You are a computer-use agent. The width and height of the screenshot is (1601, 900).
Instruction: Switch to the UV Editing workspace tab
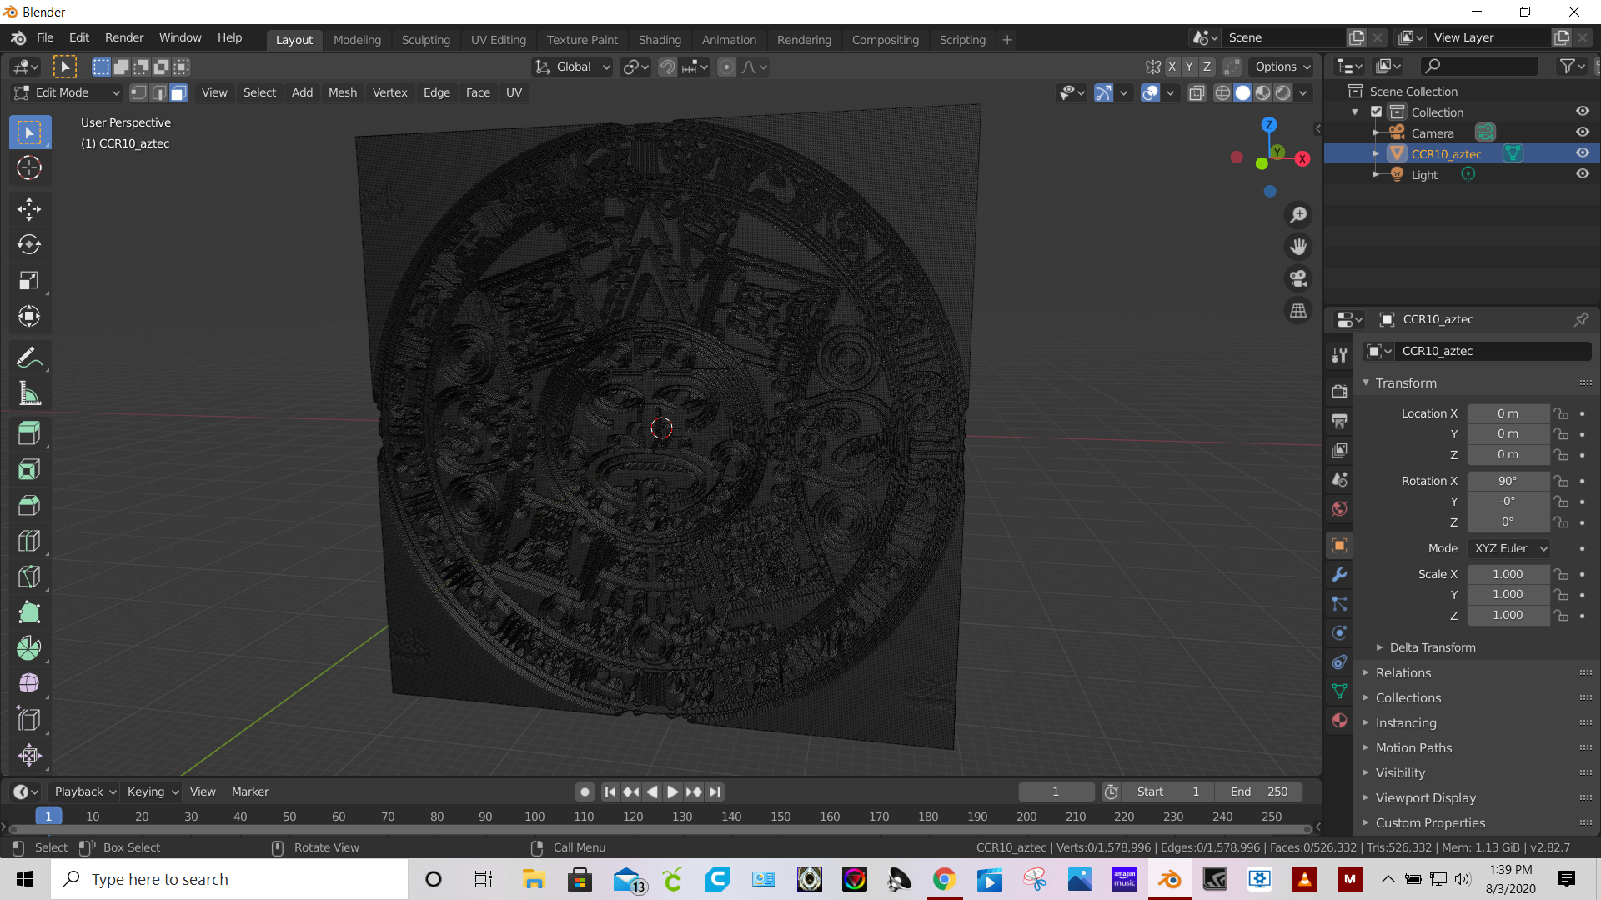point(499,40)
